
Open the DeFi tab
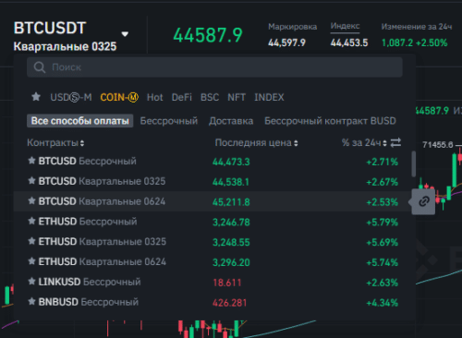point(182,97)
